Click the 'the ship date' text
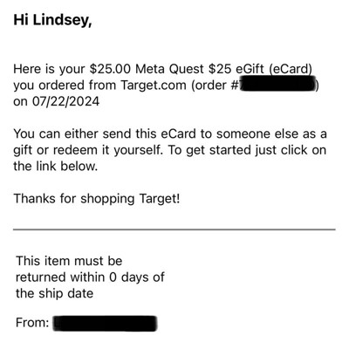The height and width of the screenshot is (349, 349). click(55, 293)
